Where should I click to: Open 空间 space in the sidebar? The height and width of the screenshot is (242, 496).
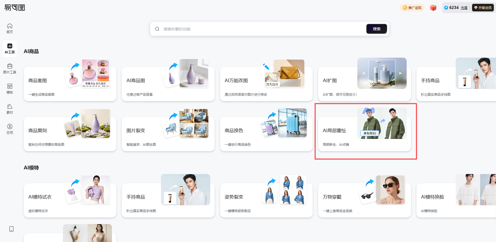coord(10,129)
